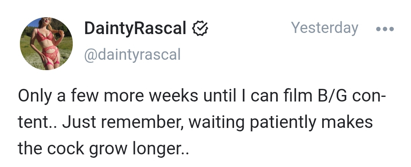The height and width of the screenshot is (167, 411).
Task: Expand post options via the ellipsis
Action: (385, 29)
